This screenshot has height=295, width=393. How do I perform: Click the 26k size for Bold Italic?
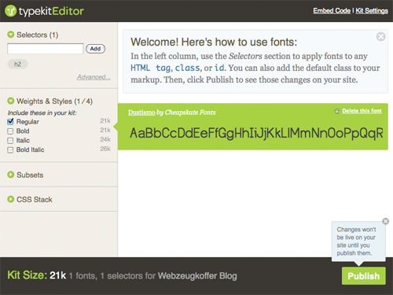coord(105,149)
